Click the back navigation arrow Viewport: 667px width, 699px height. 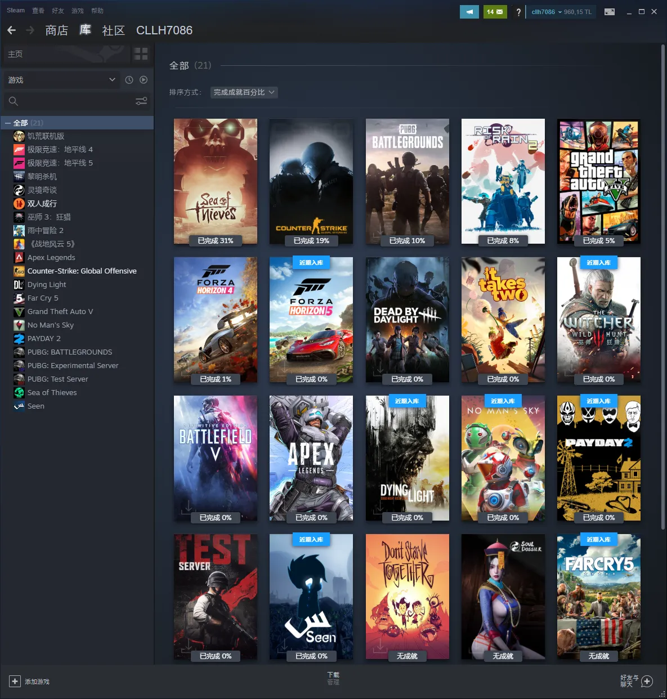pos(11,30)
